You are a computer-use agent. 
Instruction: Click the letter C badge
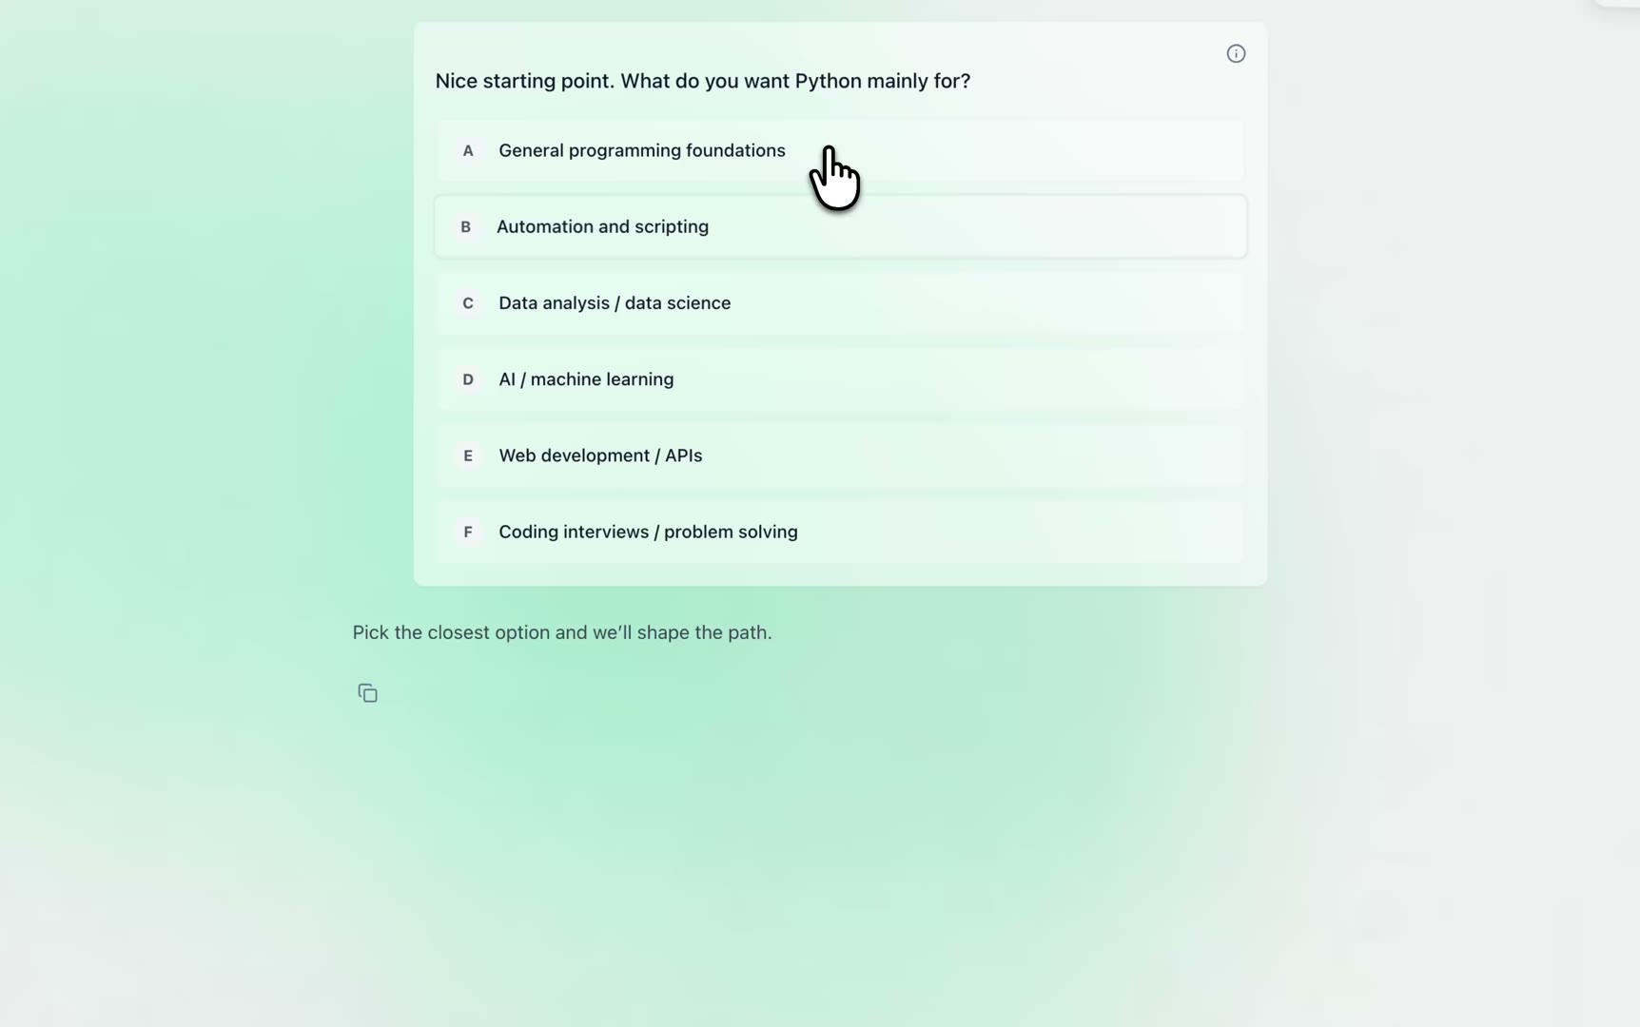(x=468, y=303)
